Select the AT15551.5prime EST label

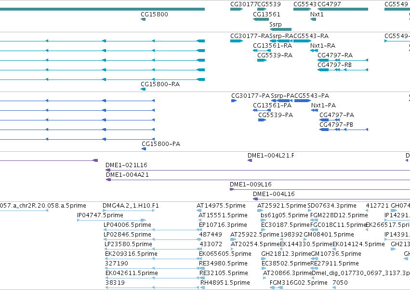[x=223, y=216]
